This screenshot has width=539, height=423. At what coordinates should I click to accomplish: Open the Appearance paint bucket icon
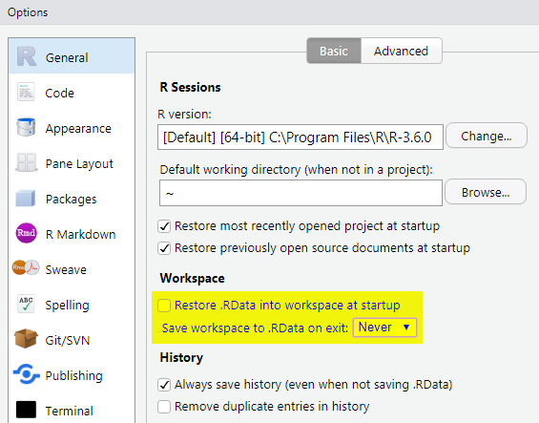pos(26,127)
